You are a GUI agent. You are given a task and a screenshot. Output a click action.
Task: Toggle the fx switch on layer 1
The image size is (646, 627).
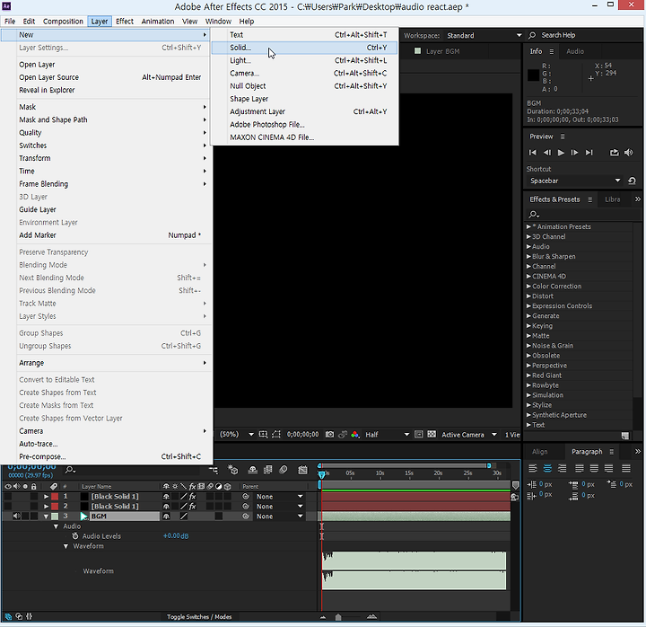coord(192,496)
